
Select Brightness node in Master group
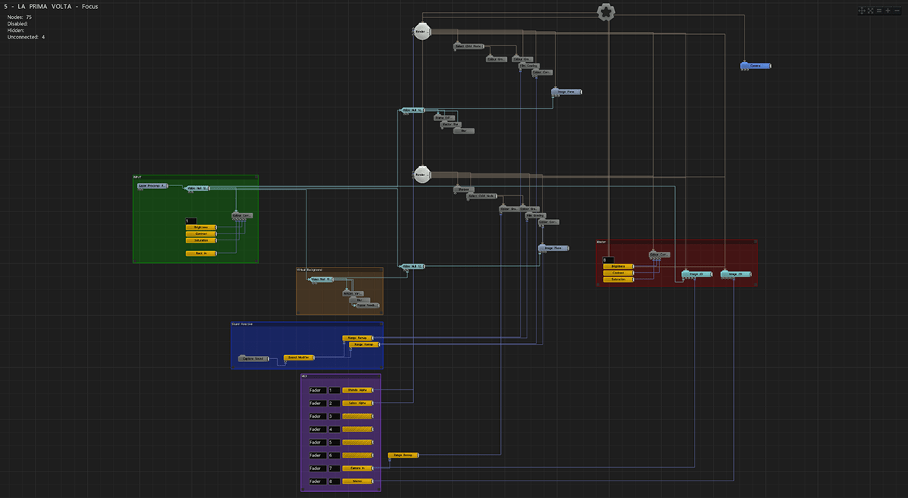pos(618,267)
